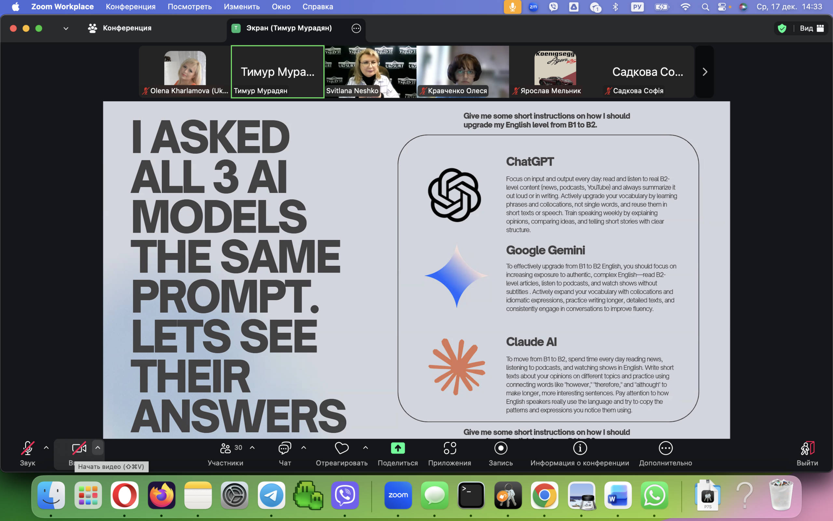This screenshot has width=833, height=521.
Task: Click the More options ellipsis in toolbar
Action: (x=665, y=448)
